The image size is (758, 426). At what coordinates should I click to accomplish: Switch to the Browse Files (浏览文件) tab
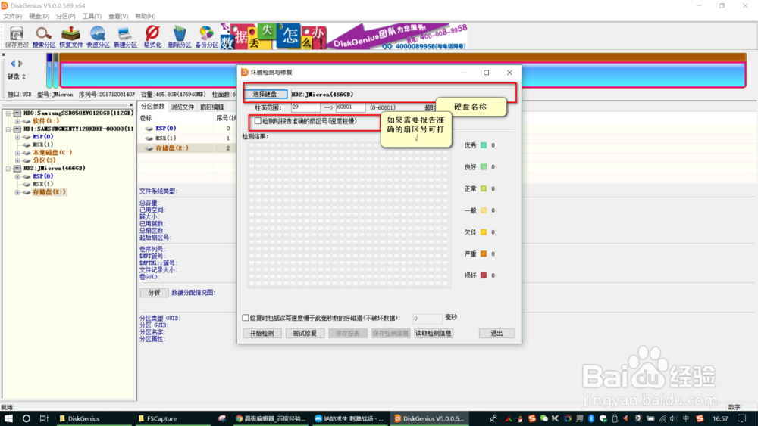coord(182,107)
